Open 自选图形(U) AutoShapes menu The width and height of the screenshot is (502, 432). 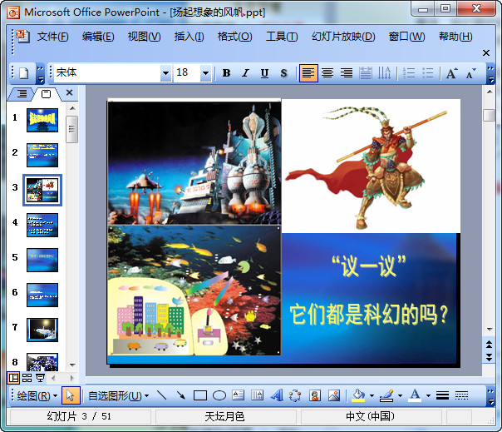(x=118, y=395)
